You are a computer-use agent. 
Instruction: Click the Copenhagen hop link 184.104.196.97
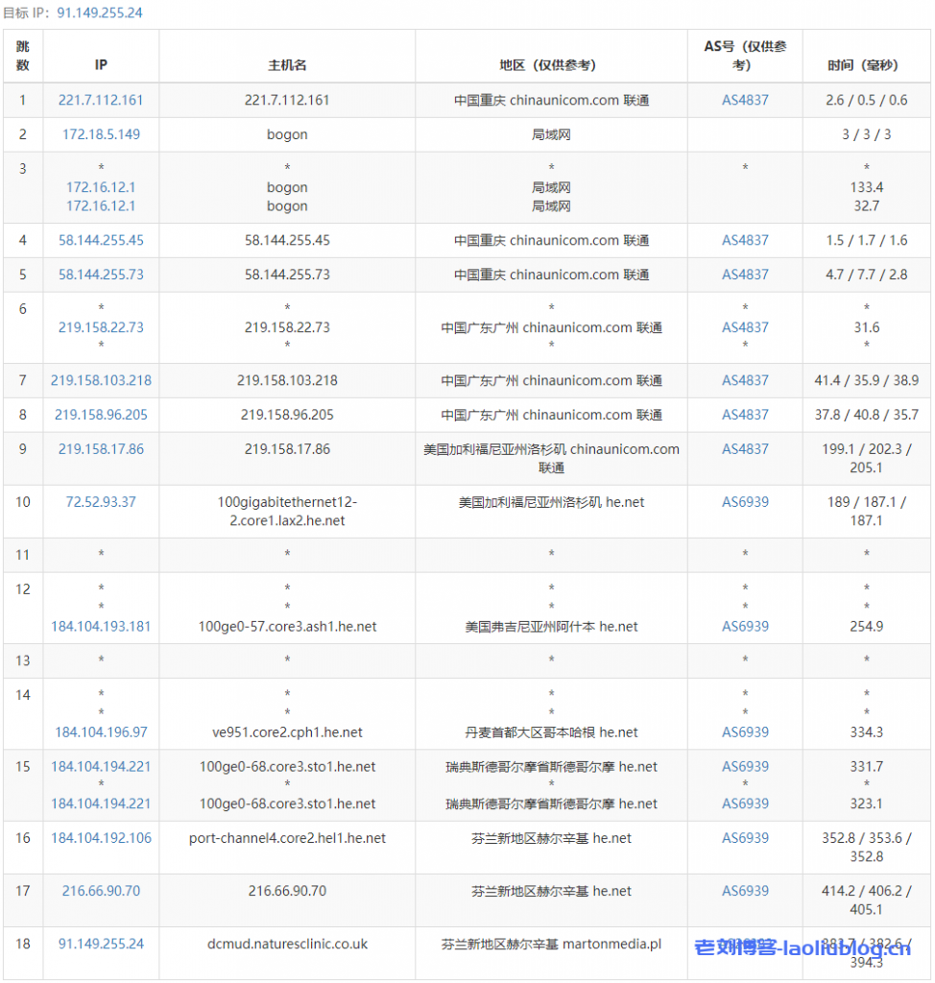(x=101, y=732)
